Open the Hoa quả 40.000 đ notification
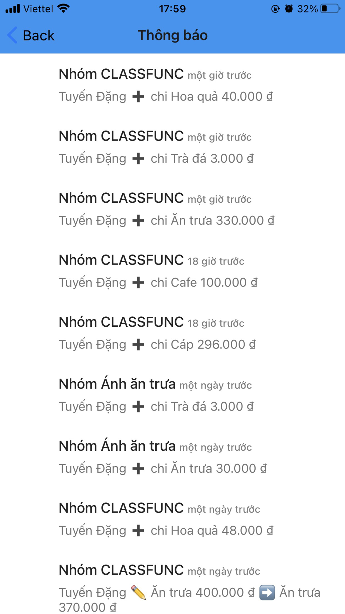Image resolution: width=345 pixels, height=614 pixels. (x=172, y=85)
